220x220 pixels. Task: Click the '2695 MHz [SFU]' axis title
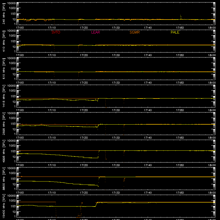[x=4, y=123]
